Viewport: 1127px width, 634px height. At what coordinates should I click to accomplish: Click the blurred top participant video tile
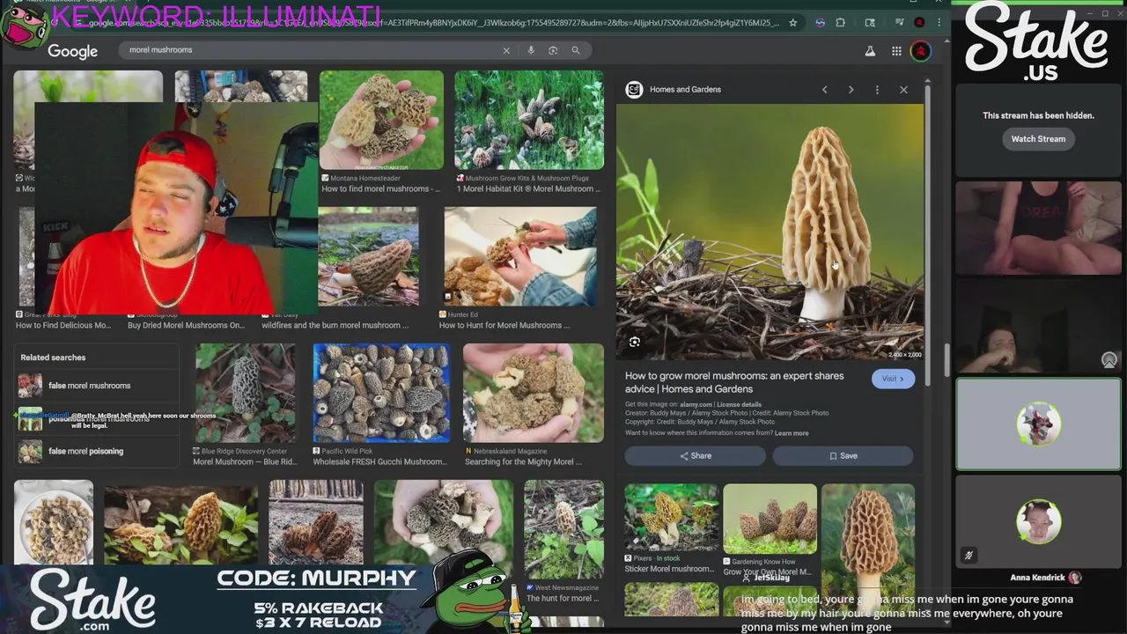coord(1038,229)
